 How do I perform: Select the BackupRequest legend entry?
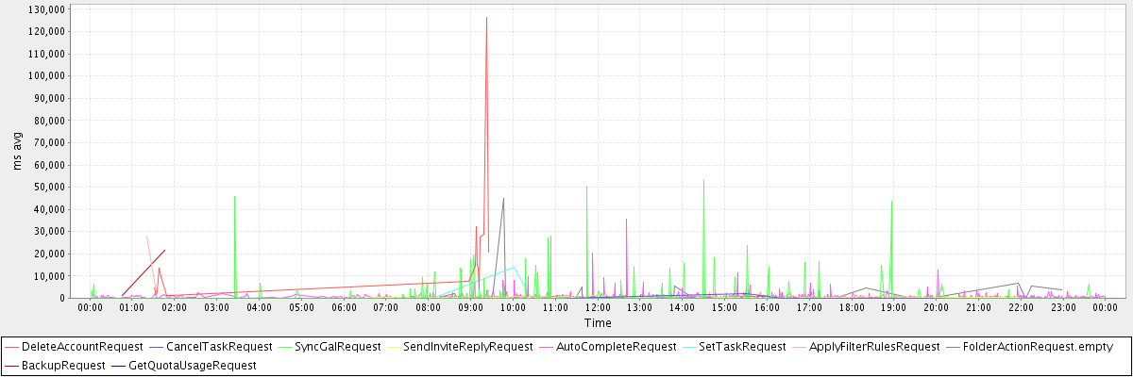tap(63, 364)
